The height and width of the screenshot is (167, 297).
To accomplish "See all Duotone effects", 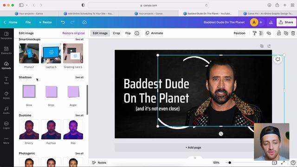I will pos(79,116).
